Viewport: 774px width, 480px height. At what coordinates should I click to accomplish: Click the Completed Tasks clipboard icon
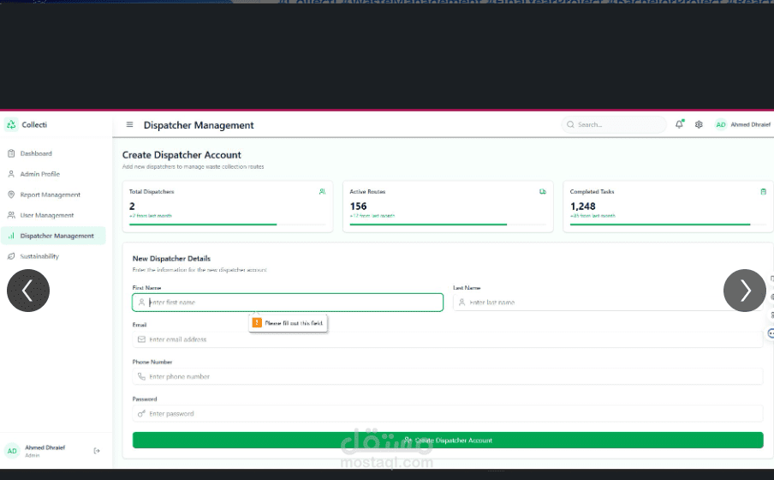click(x=763, y=191)
